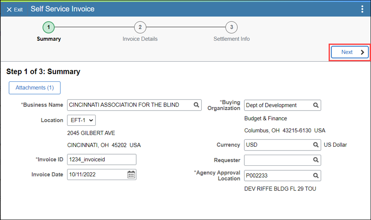Focus the Business Name text field
This screenshot has height=220, width=371.
click(x=130, y=105)
